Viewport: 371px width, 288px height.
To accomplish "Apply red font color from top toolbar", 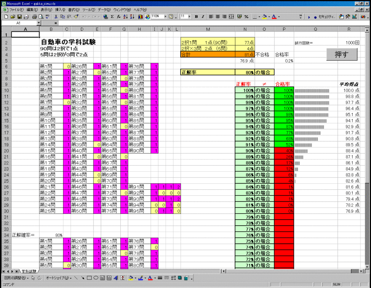I will (x=274, y=17).
